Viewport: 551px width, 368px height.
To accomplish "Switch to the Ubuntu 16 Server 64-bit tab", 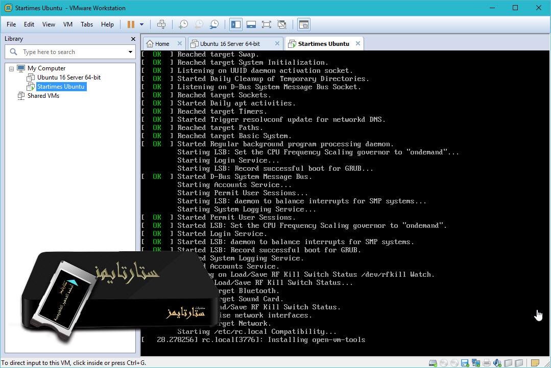I will click(x=232, y=43).
